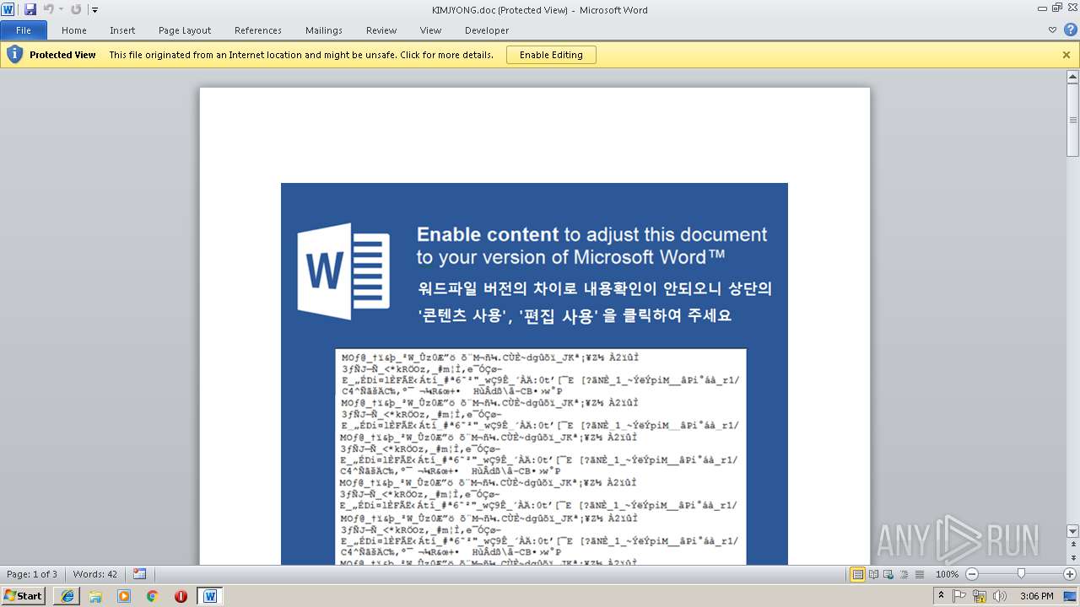Click the 3:06 PM clock
The image size is (1080, 607).
1036,596
